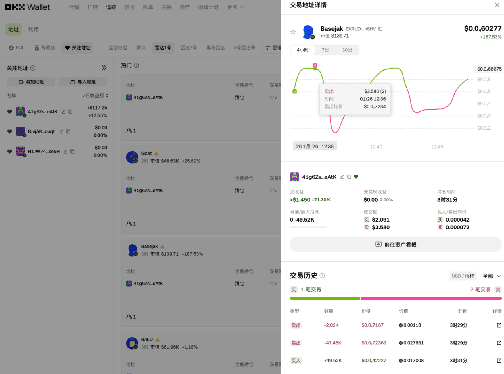The height and width of the screenshot is (374, 504).
Task: Open the 全部 filter dropdown in trade history
Action: [491, 276]
